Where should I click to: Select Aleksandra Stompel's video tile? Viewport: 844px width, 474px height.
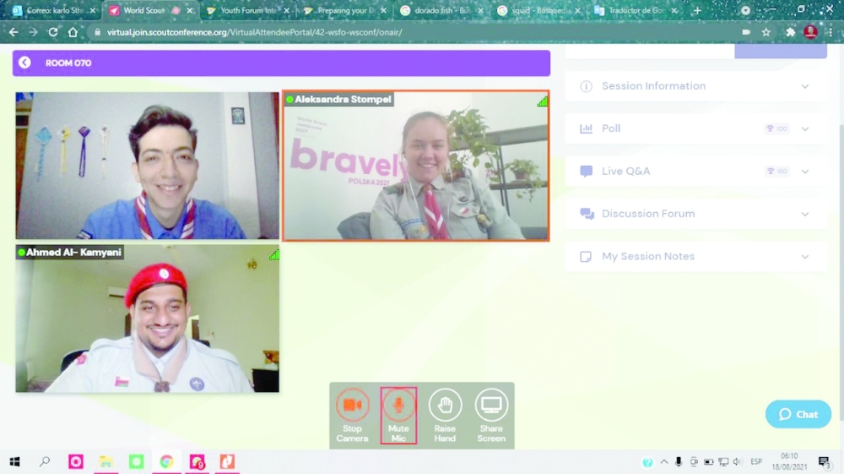point(415,166)
